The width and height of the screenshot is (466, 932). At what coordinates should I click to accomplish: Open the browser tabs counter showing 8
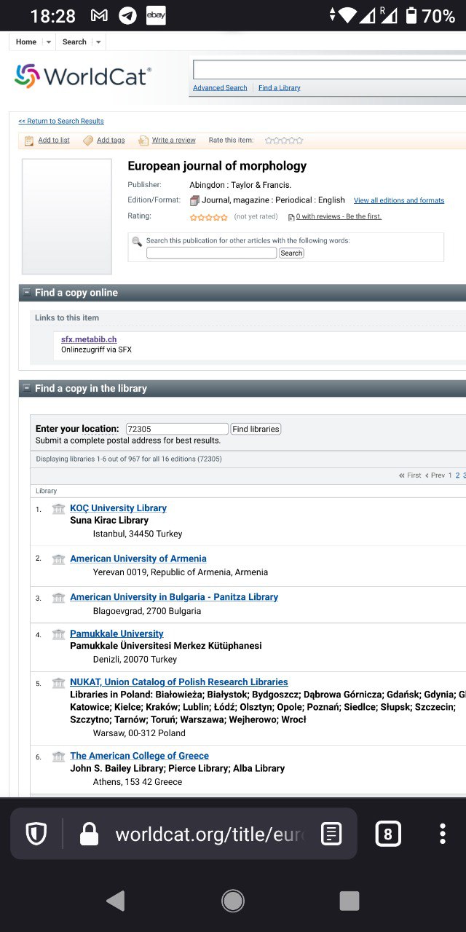[387, 834]
